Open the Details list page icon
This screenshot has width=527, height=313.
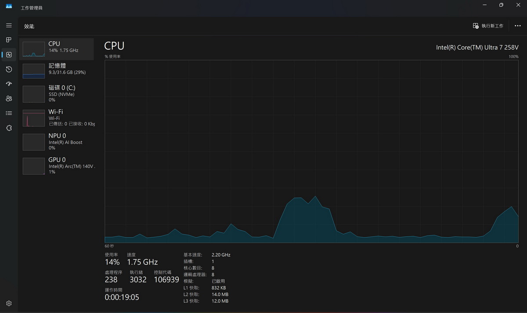click(x=9, y=113)
